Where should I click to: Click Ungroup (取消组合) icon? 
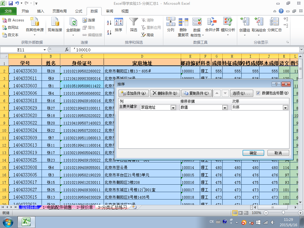click(x=259, y=22)
